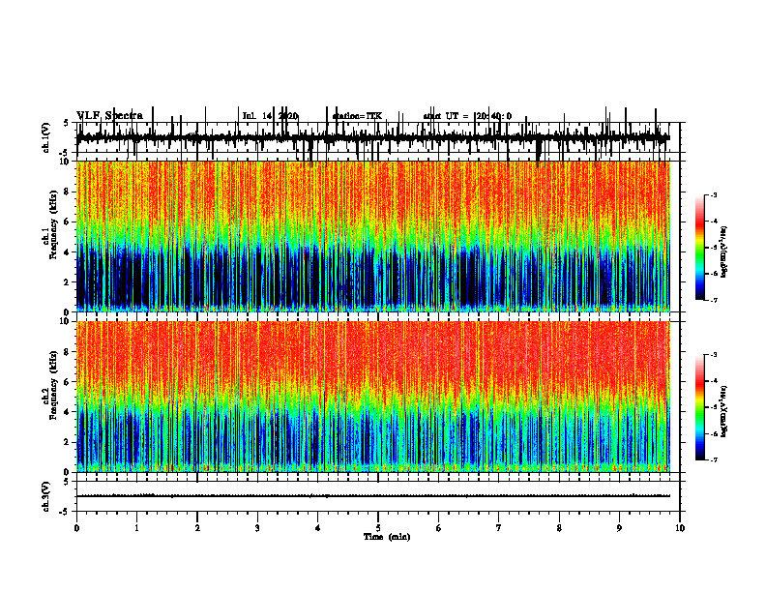This screenshot has height=592, width=766.
Task: Click the ch.1 color bar 'log(PSD)' label
Action: tap(724, 252)
